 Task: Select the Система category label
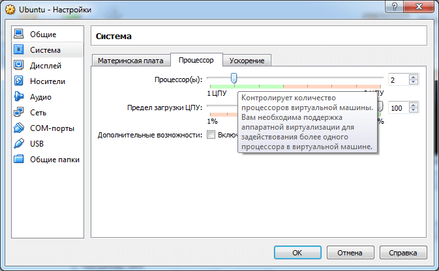[x=46, y=50]
